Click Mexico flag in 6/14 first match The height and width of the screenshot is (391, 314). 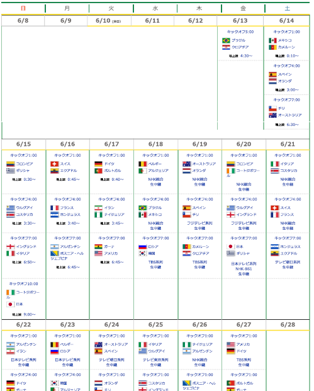(x=272, y=40)
